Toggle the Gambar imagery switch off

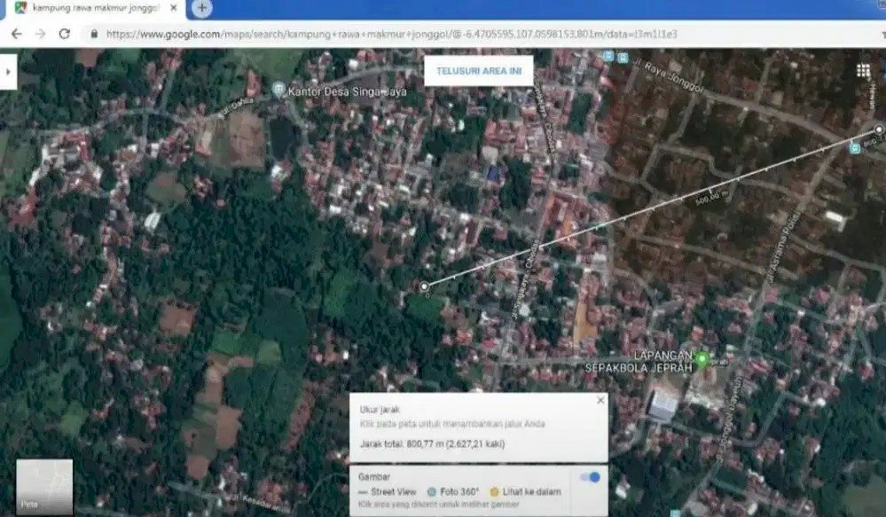click(590, 477)
